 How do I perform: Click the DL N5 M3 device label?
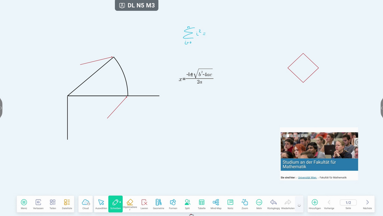pyautogui.click(x=137, y=5)
